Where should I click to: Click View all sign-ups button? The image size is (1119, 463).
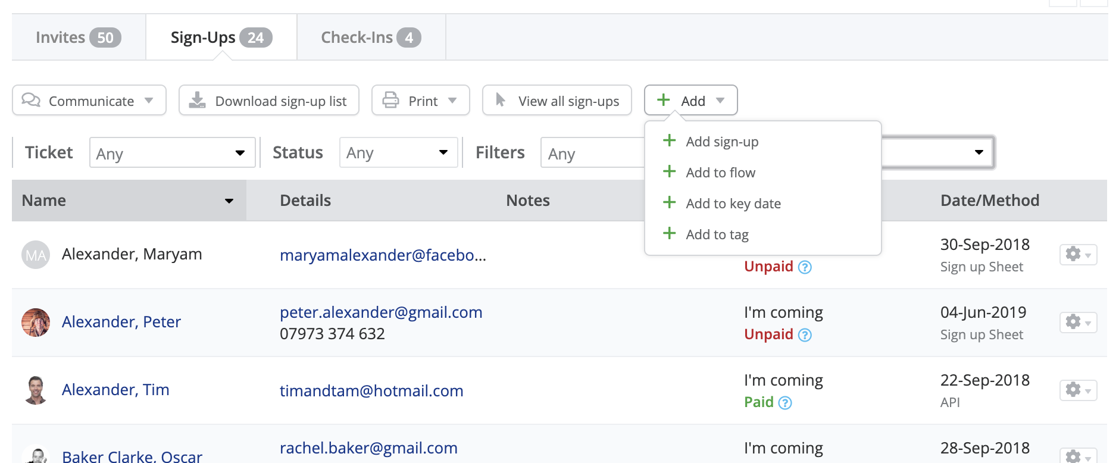557,101
